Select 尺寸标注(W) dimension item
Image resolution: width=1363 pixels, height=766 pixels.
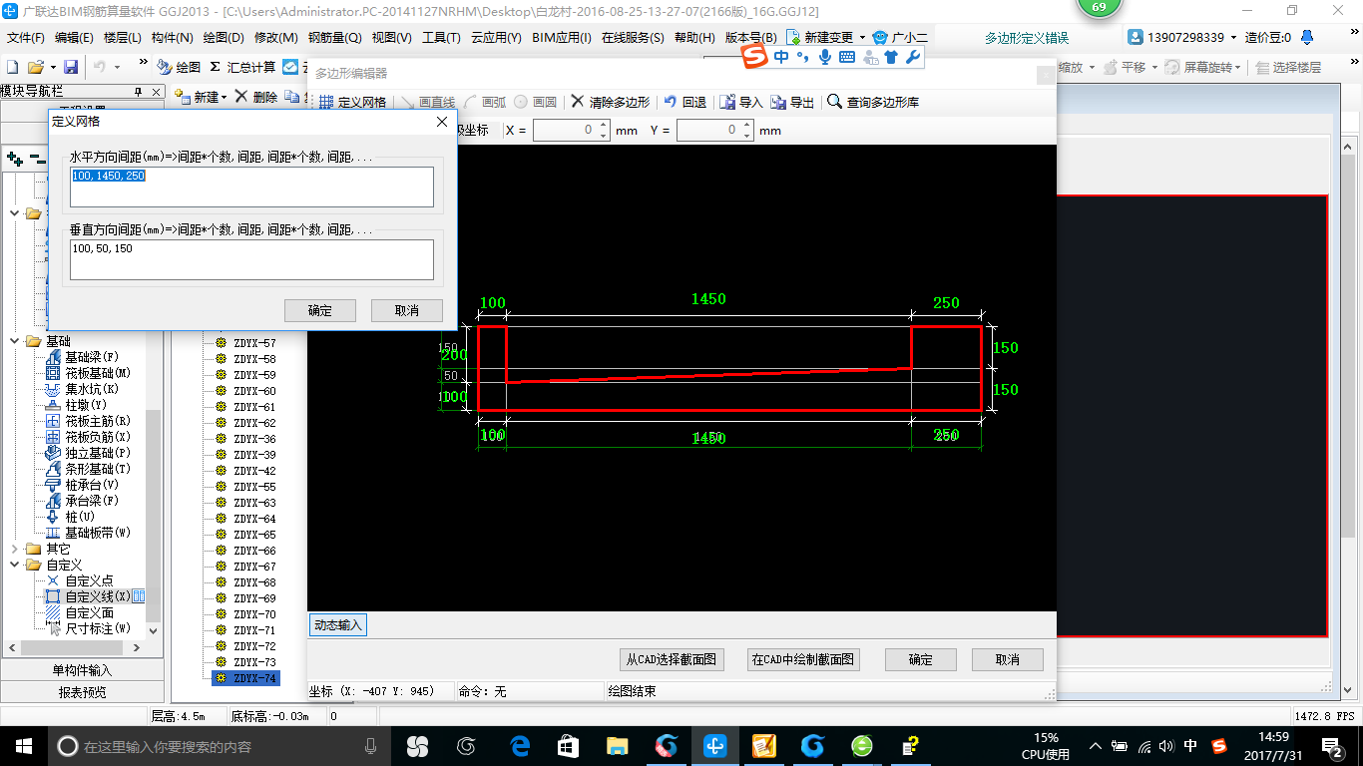point(88,628)
